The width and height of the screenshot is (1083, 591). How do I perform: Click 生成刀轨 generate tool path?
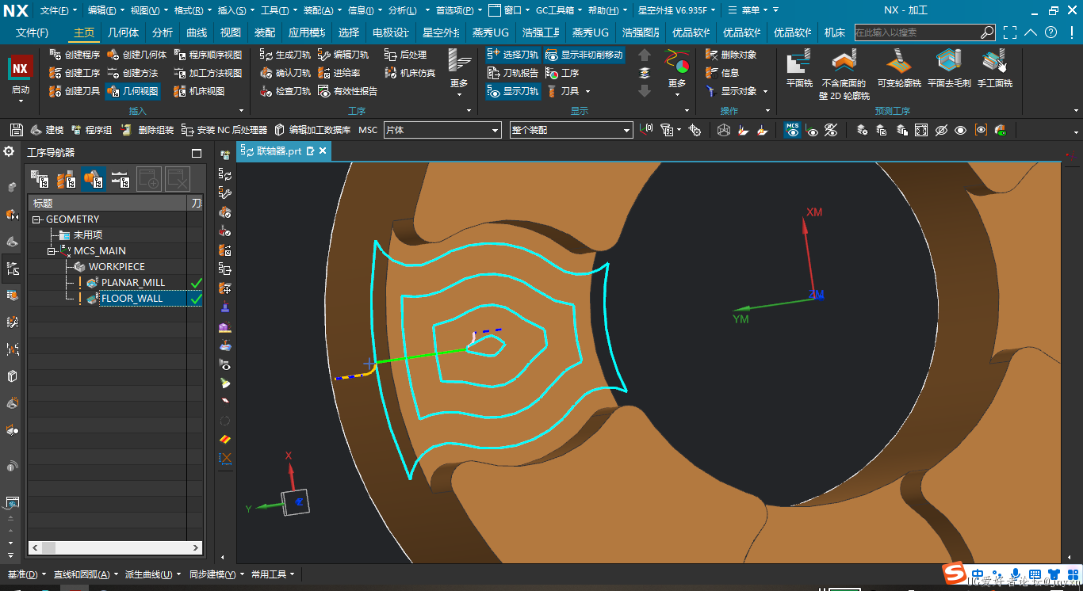coord(285,55)
